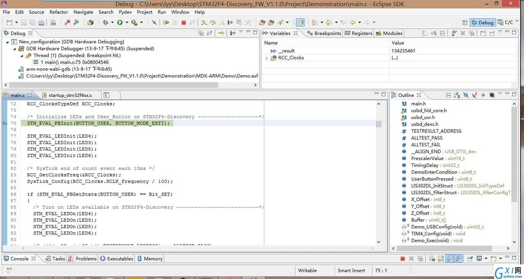This screenshot has width=524, height=279.
Task: Click the Back navigation yellow arrow
Action: [x=353, y=22]
